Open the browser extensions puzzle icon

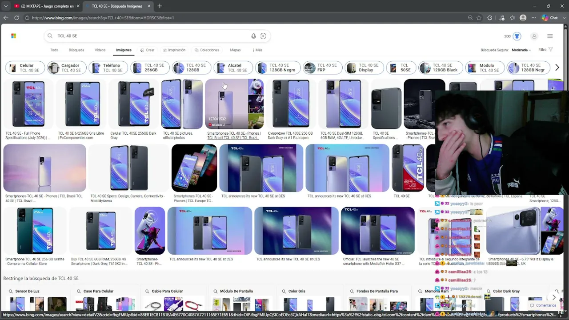(x=489, y=18)
